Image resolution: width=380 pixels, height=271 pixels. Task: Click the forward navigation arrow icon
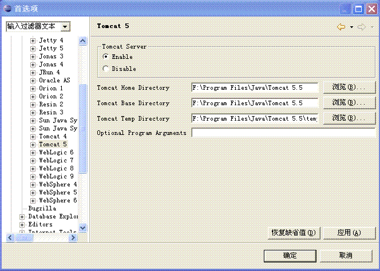click(361, 27)
